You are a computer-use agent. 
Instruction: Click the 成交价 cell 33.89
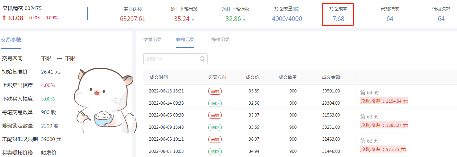254,91
